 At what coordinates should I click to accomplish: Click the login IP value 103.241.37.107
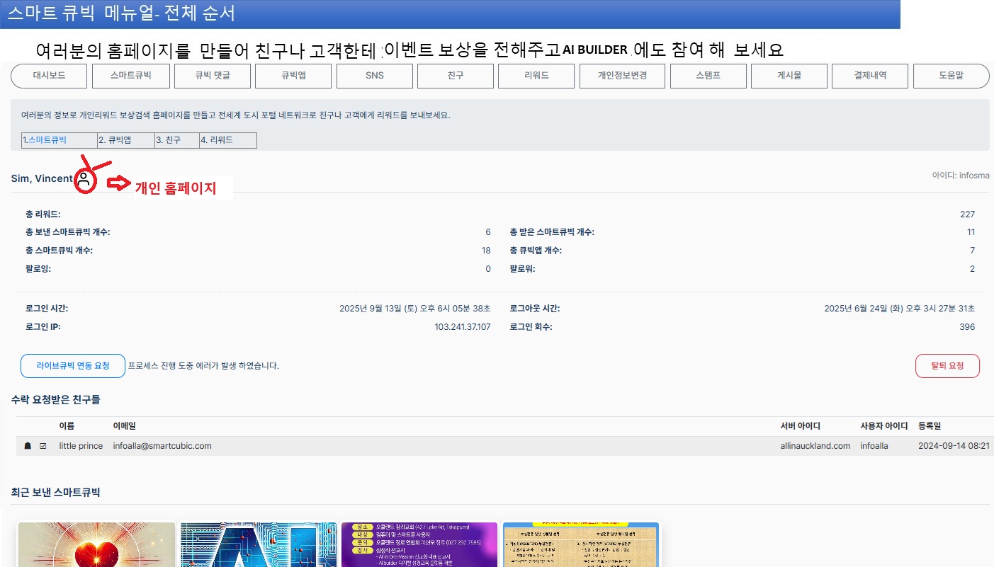tap(462, 327)
